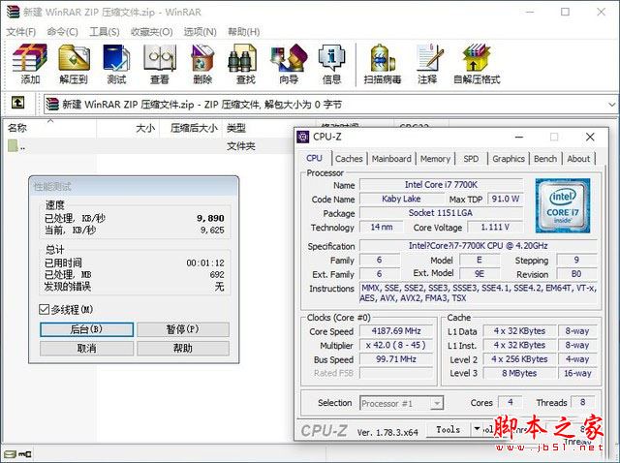This screenshot has height=463, width=620.
Task: Click the parent folder '..' entry icon
Action: [13, 146]
